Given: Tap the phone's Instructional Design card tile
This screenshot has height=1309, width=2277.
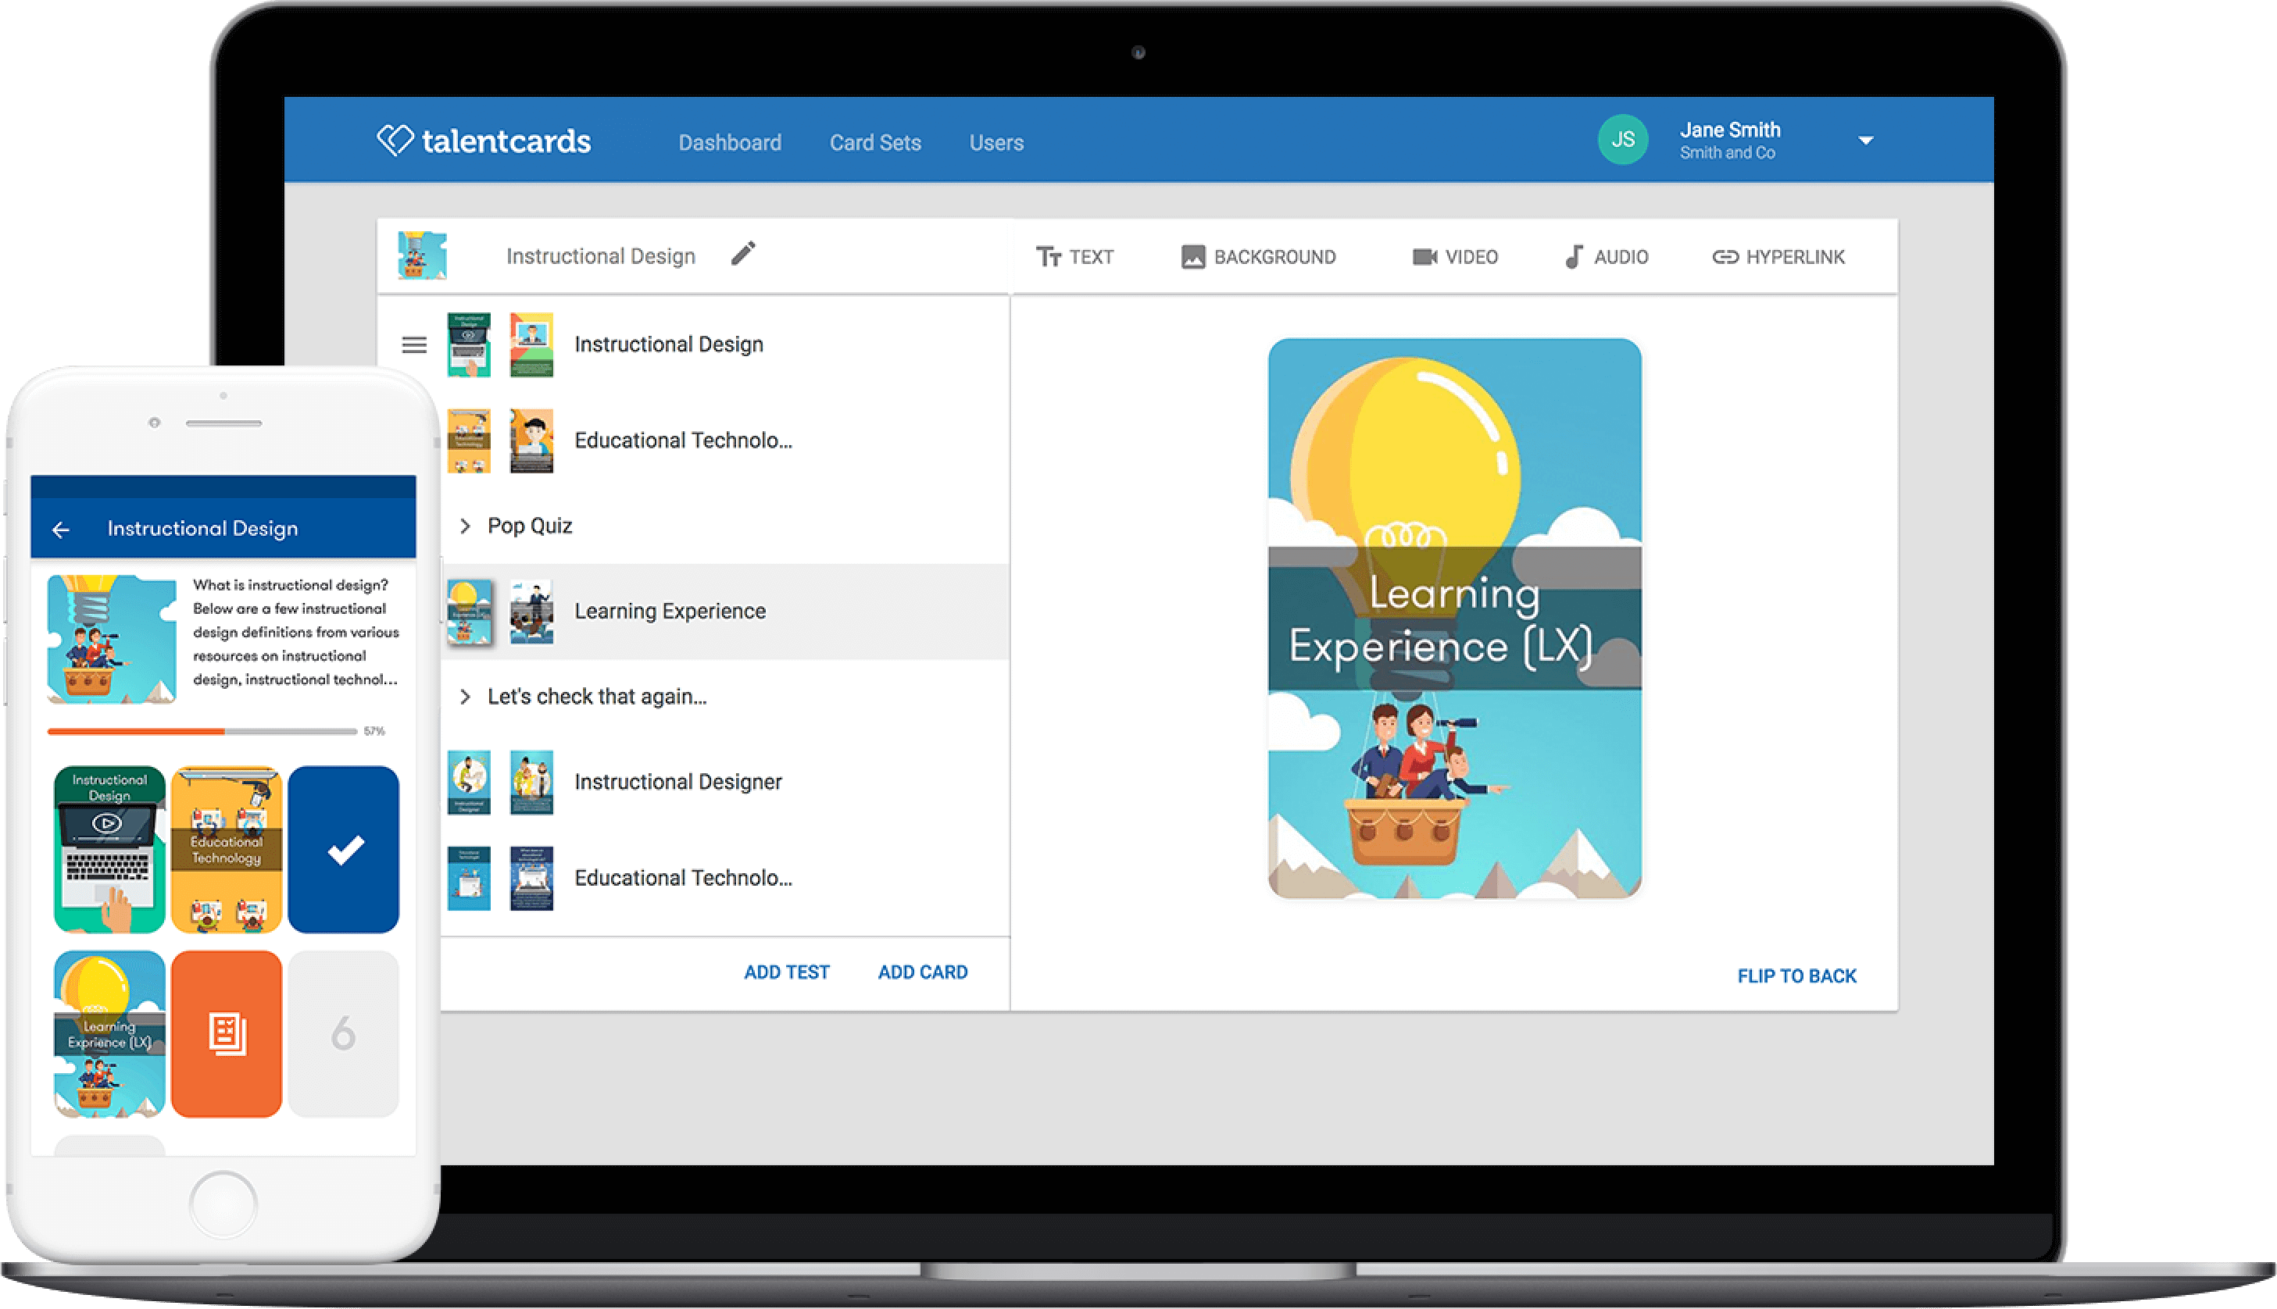Looking at the screenshot, I should (x=109, y=849).
